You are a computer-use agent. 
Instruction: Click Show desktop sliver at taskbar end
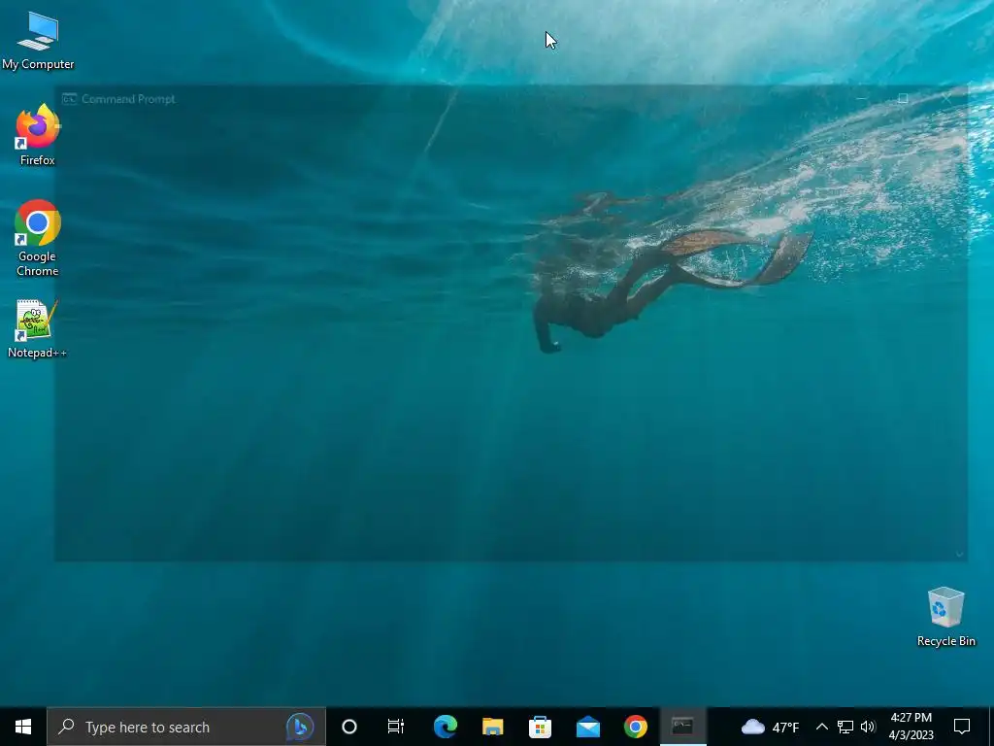991,727
